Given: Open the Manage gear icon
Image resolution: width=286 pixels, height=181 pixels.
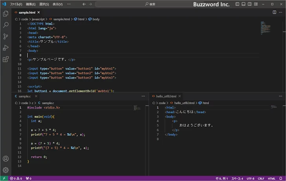Looking at the screenshot, I should [5, 170].
